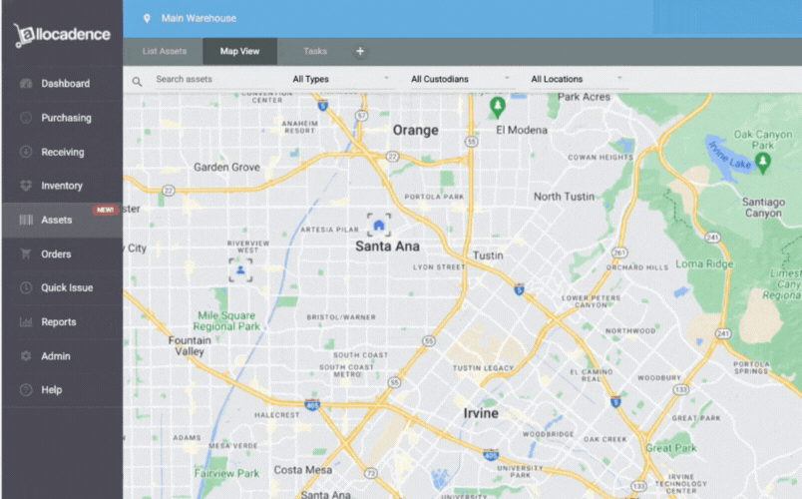Click the Orders cart icon

(x=26, y=253)
